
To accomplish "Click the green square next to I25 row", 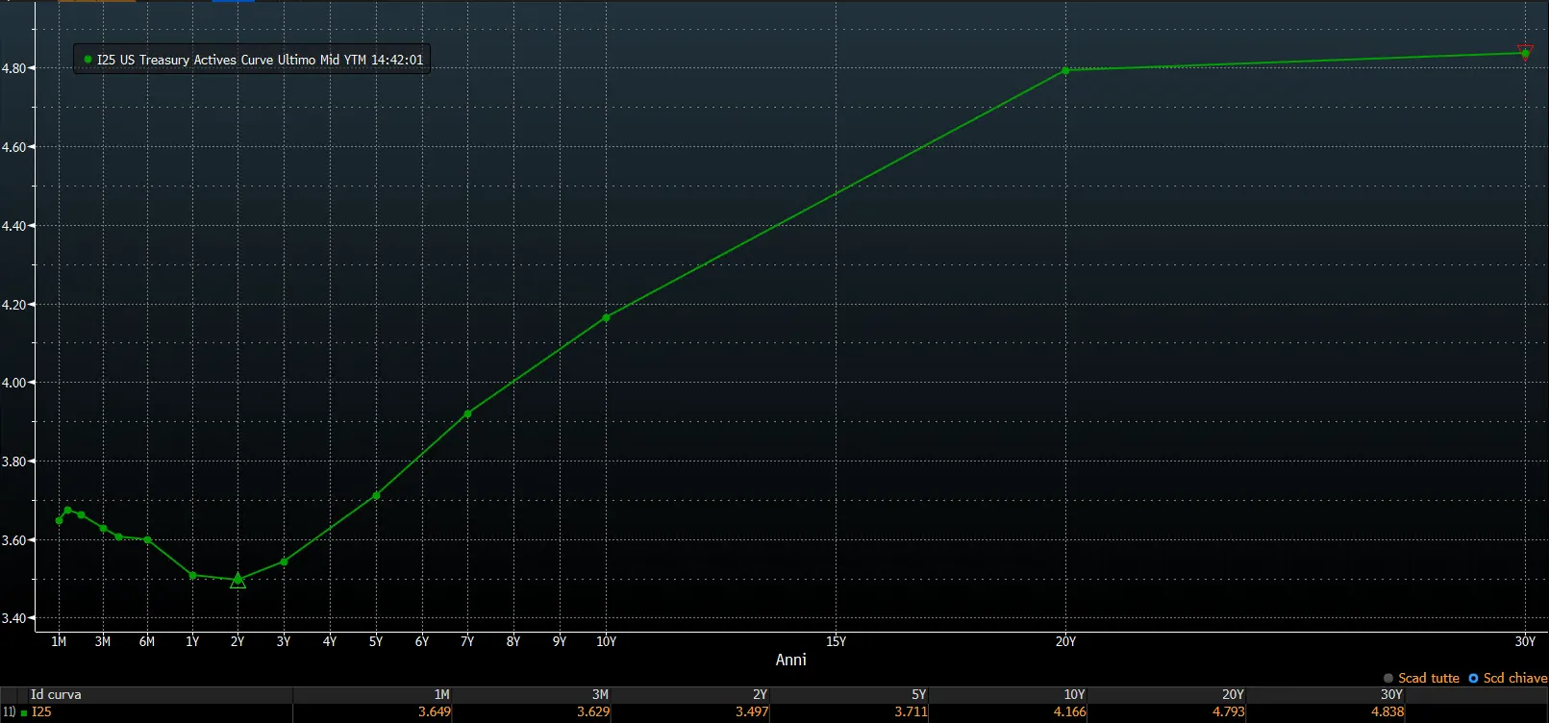I will 24,712.
